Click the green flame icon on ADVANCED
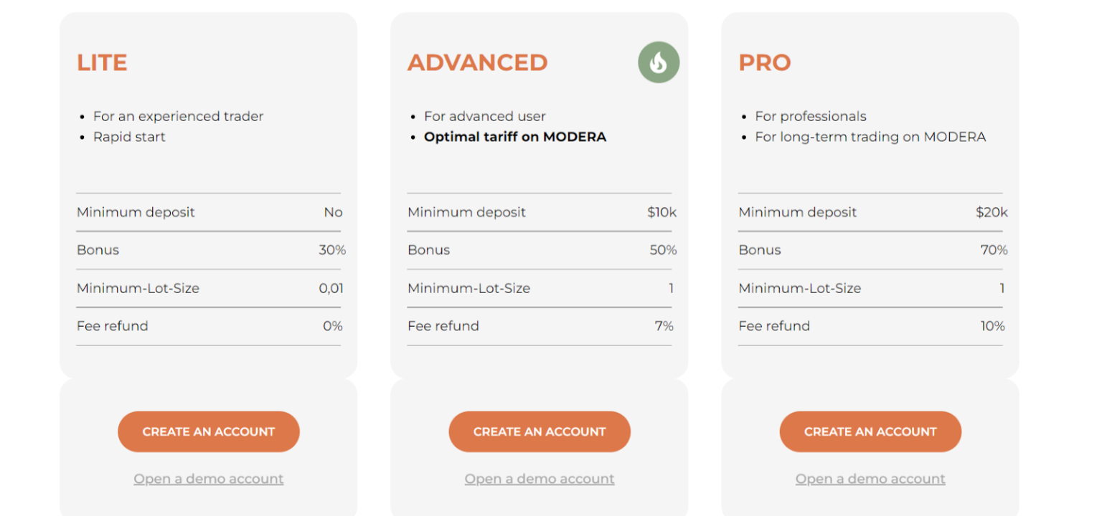1102x516 pixels. click(658, 62)
